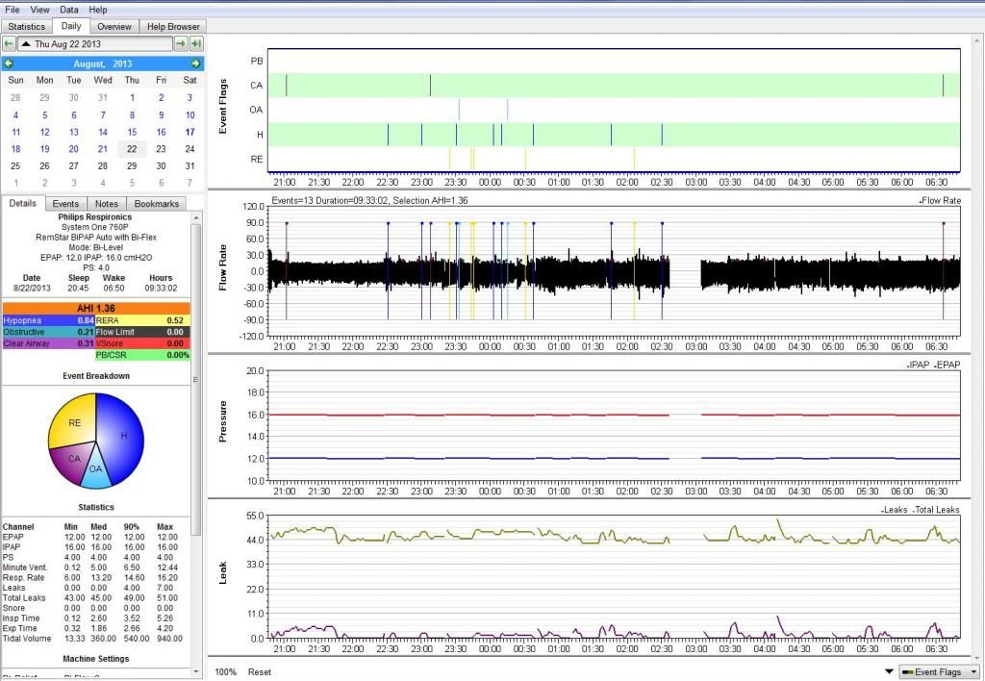The height and width of the screenshot is (681, 985).
Task: Click the green PB/CSR legend cell
Action: 142,355
